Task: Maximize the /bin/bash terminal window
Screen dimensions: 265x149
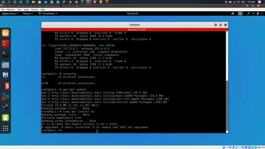Action: click(x=221, y=25)
